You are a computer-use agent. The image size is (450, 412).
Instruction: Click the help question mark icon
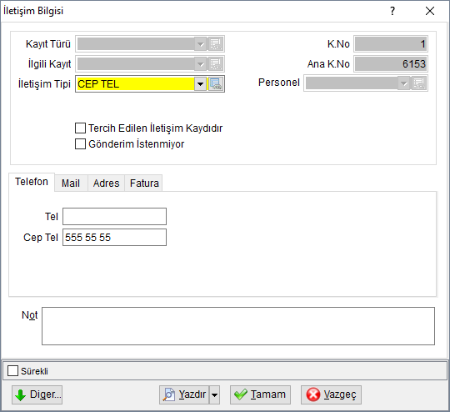[392, 11]
